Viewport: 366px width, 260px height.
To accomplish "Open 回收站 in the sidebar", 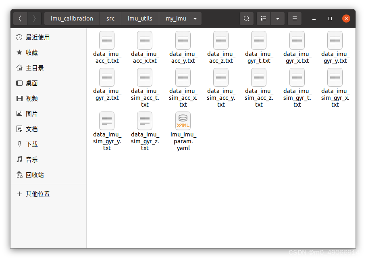I will [31, 175].
